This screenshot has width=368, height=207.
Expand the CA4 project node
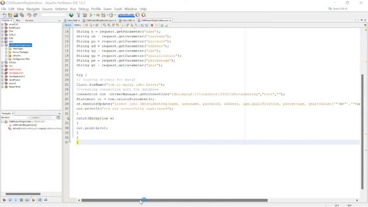pos(2,31)
